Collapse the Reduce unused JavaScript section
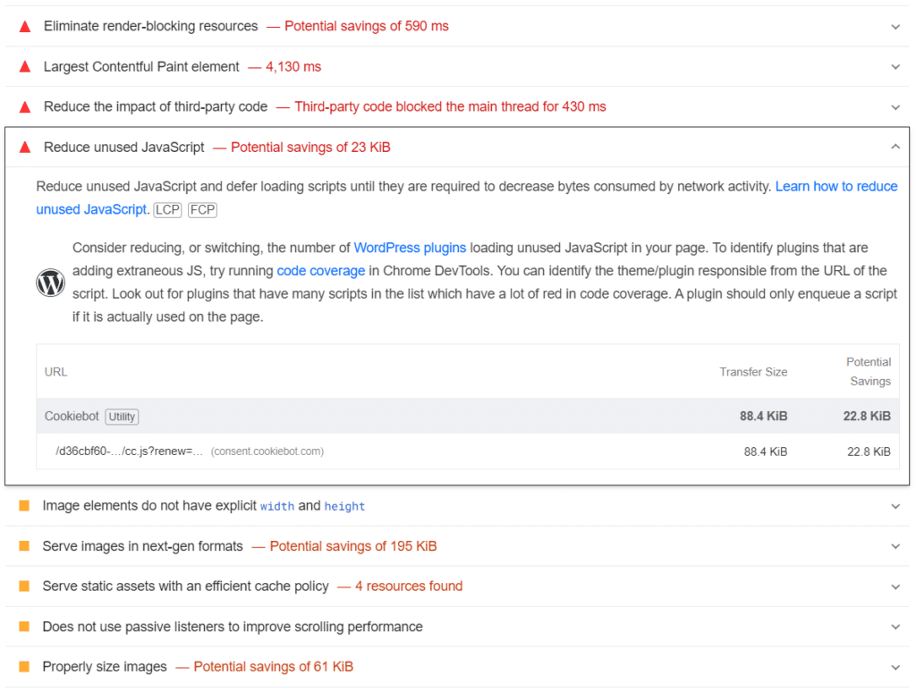The image size is (916, 692). click(895, 146)
